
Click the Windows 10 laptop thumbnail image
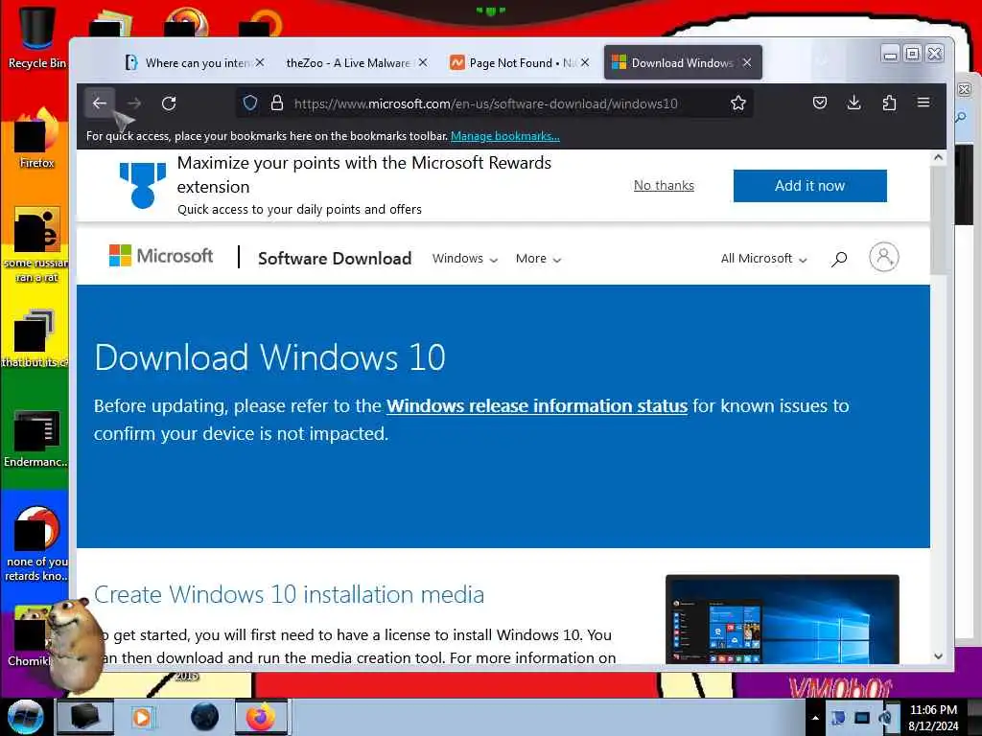click(x=783, y=619)
